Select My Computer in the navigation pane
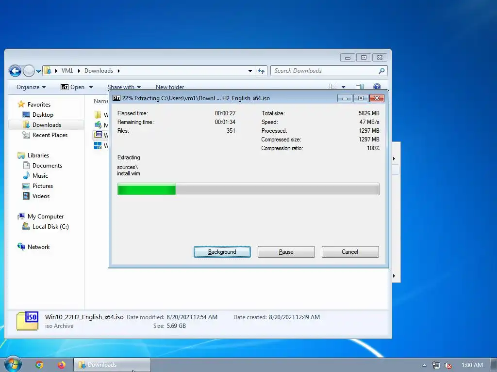The height and width of the screenshot is (372, 497). point(46,217)
